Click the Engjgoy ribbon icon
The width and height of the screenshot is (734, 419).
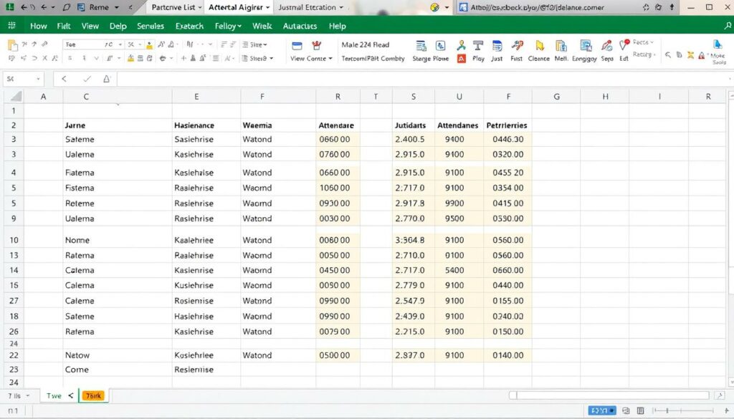click(x=585, y=45)
